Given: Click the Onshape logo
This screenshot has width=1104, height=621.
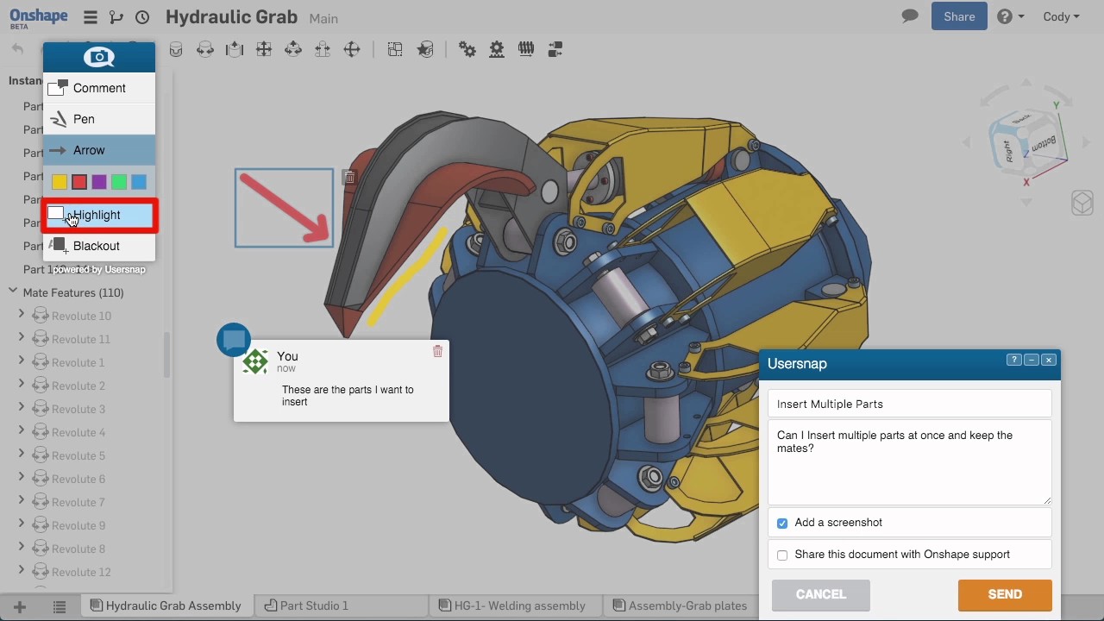Looking at the screenshot, I should [x=38, y=17].
